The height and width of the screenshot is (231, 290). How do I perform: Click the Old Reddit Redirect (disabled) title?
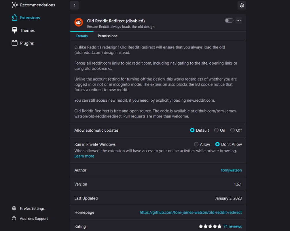point(116,21)
